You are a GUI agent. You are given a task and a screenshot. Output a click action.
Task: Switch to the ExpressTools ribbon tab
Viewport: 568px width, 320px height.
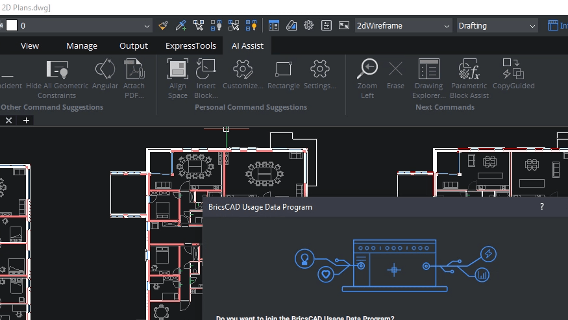coord(191,45)
